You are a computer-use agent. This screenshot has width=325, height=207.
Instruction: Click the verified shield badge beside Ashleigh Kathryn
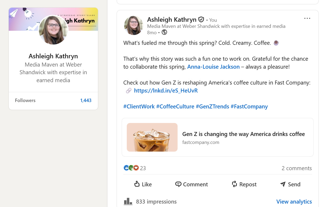pyautogui.click(x=201, y=20)
